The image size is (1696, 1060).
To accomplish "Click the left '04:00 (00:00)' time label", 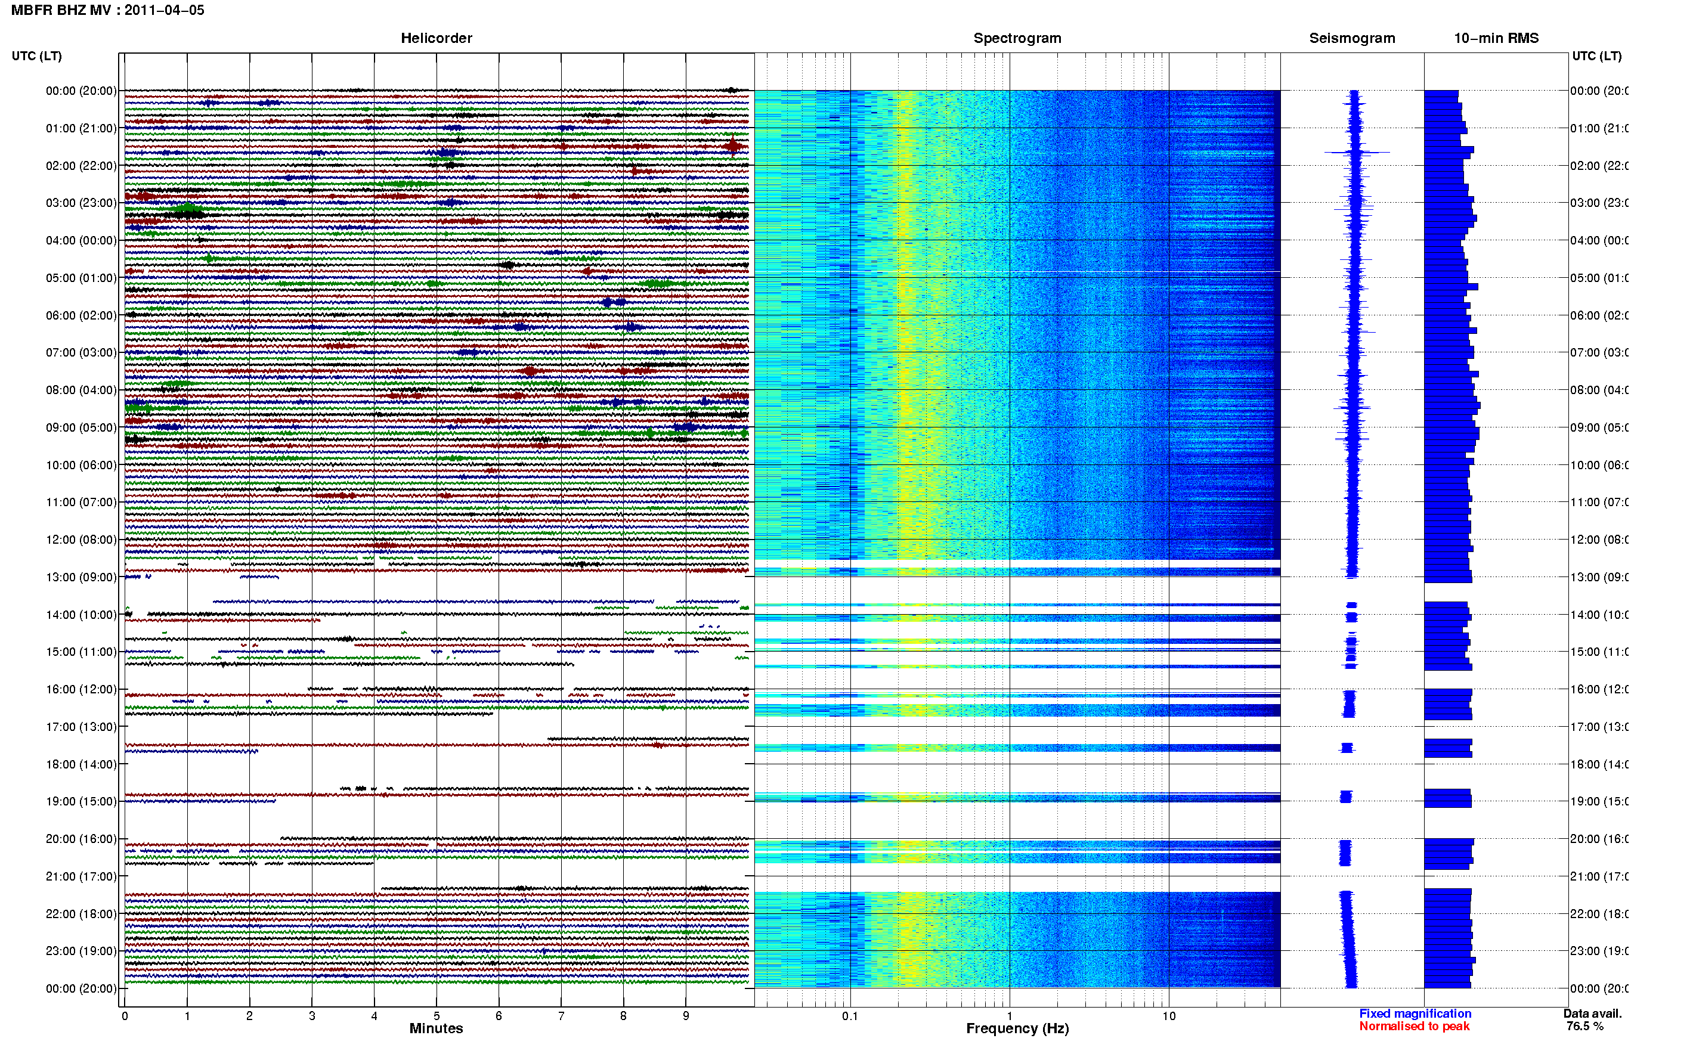I will tap(81, 240).
